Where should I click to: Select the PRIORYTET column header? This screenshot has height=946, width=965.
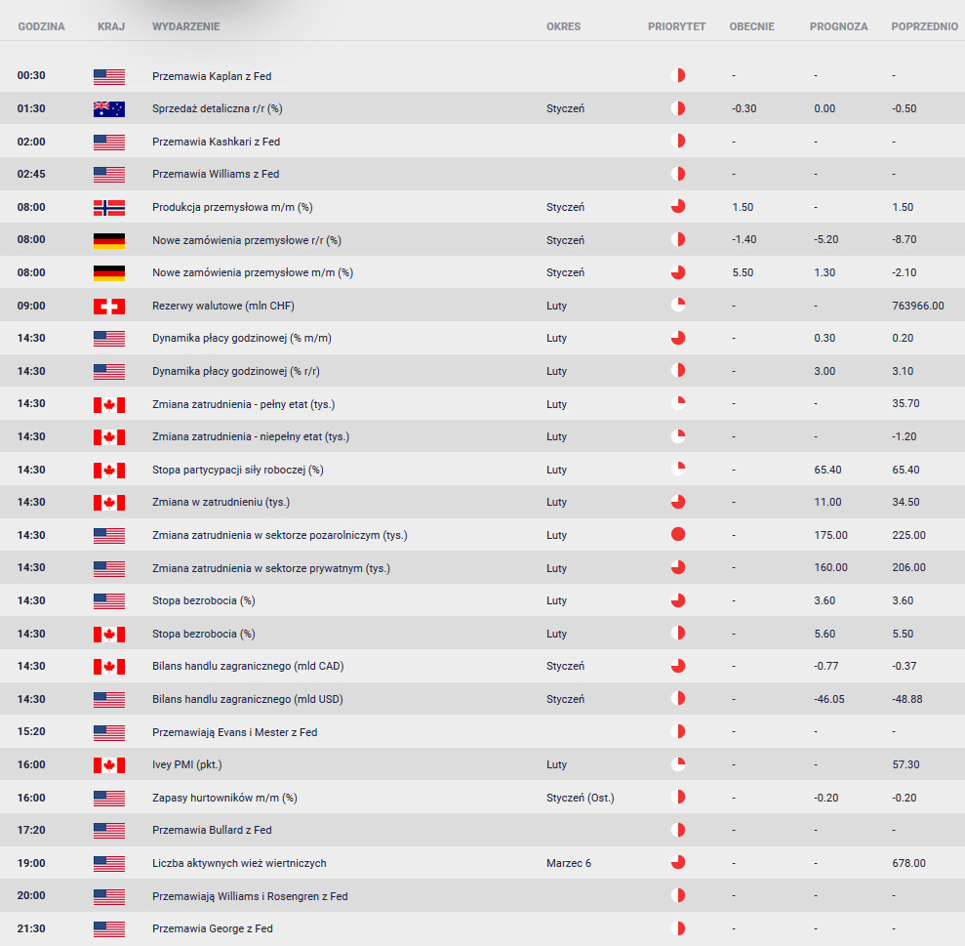coord(676,26)
